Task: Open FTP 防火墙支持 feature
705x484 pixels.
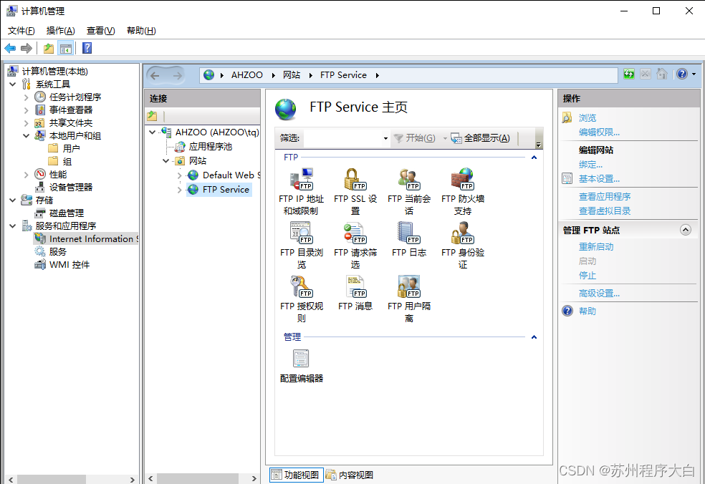Action: [463, 192]
